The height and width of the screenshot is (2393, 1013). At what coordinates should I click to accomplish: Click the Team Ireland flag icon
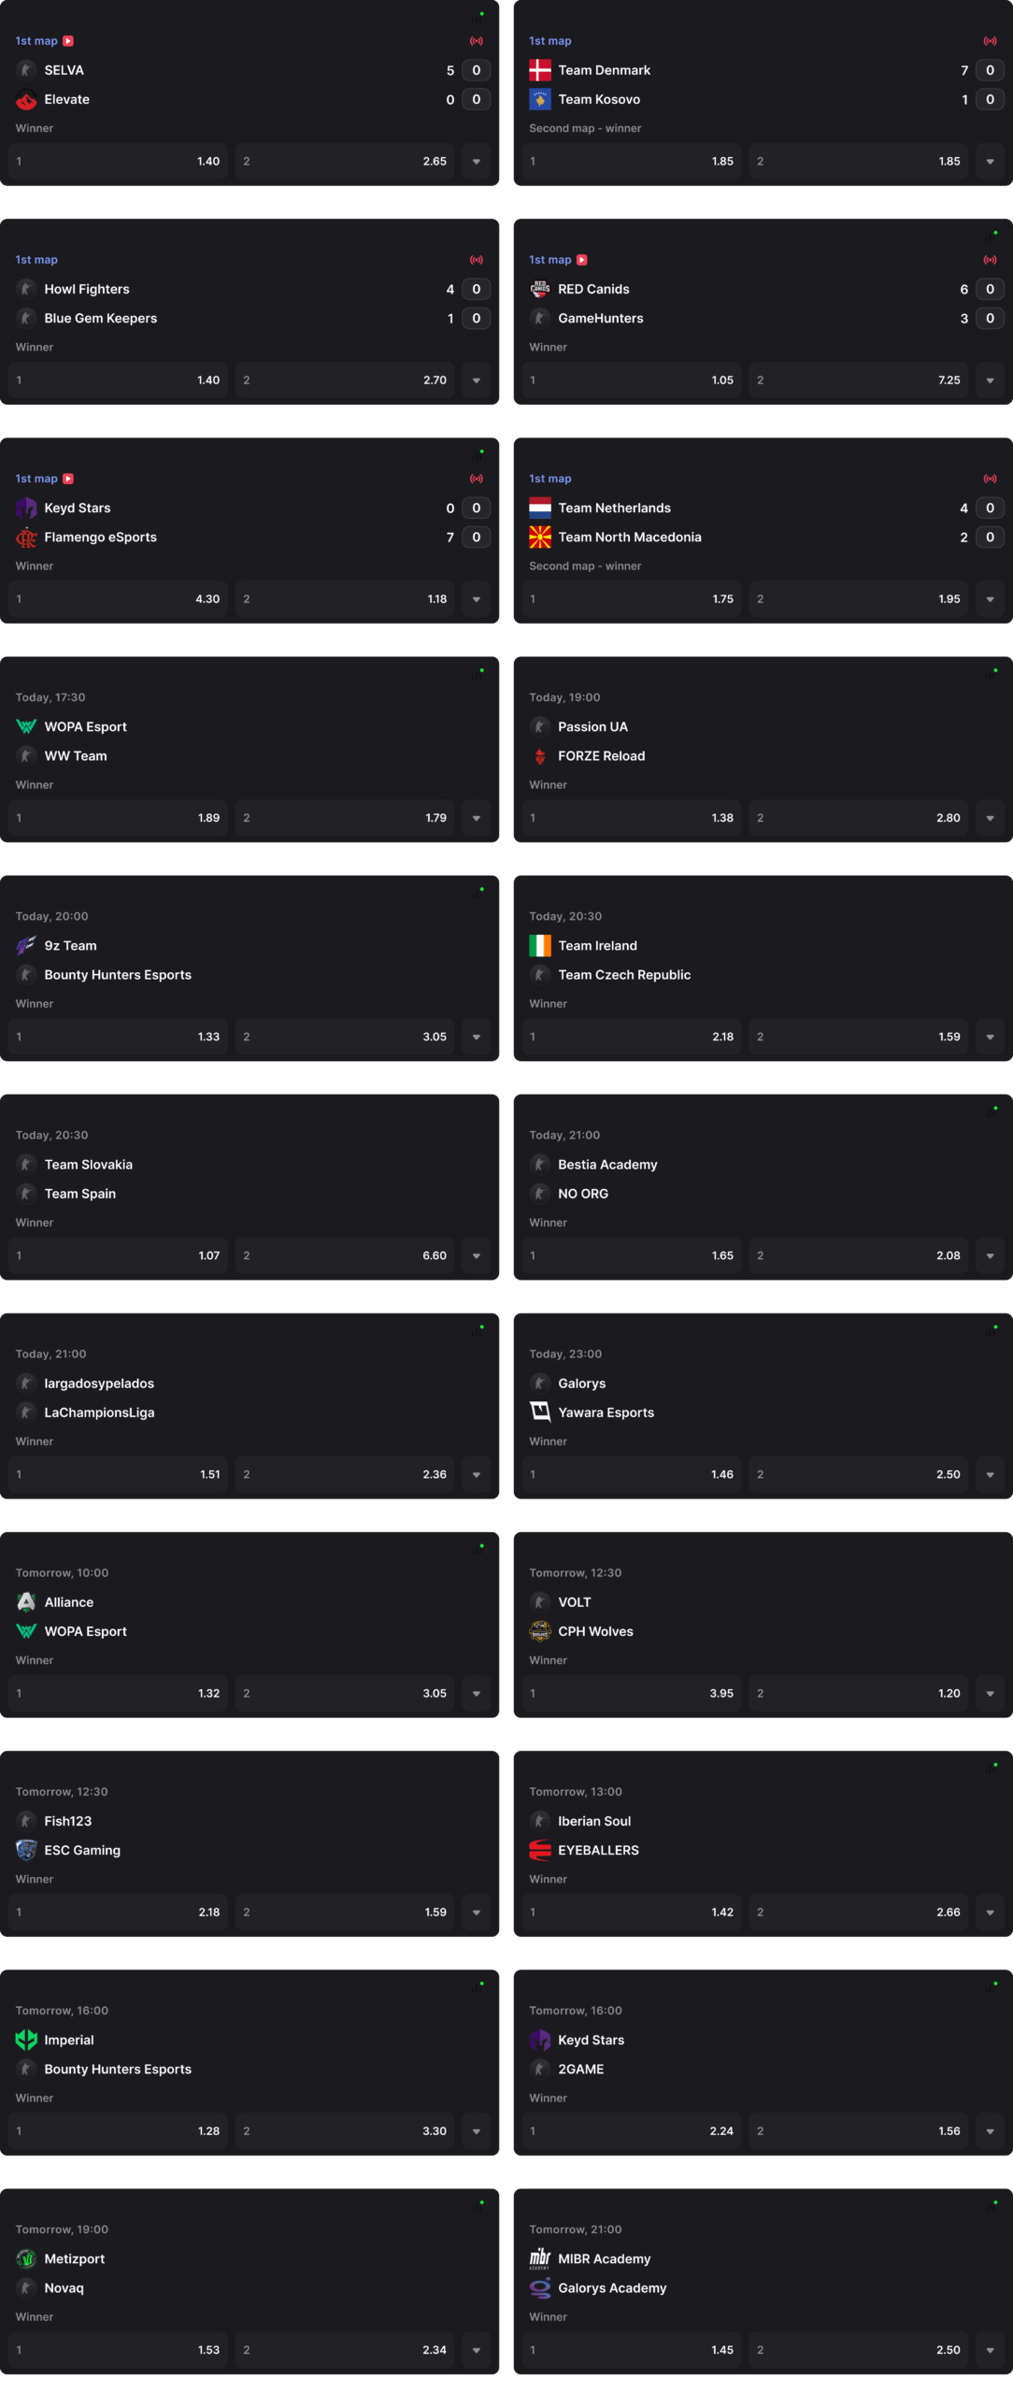click(x=540, y=946)
